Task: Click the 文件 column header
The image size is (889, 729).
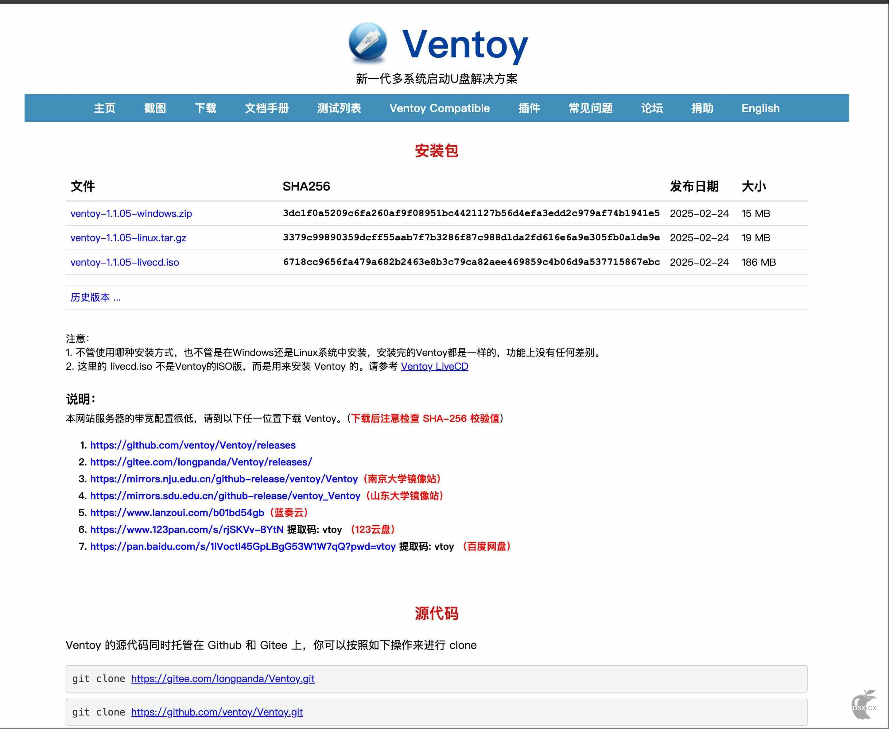Action: click(x=83, y=186)
